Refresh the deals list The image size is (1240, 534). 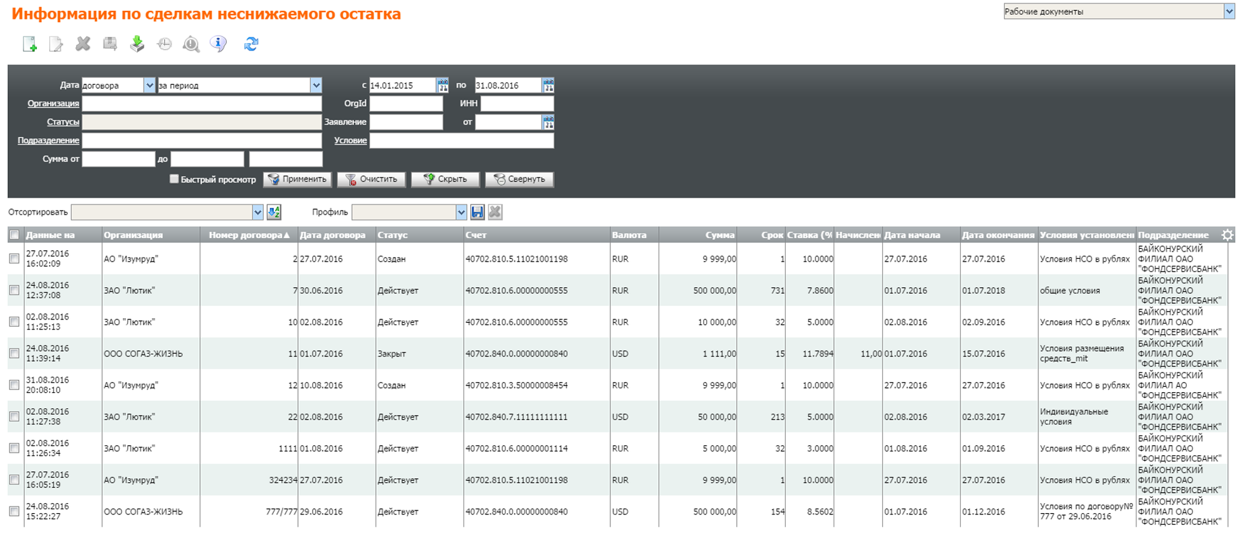click(251, 44)
